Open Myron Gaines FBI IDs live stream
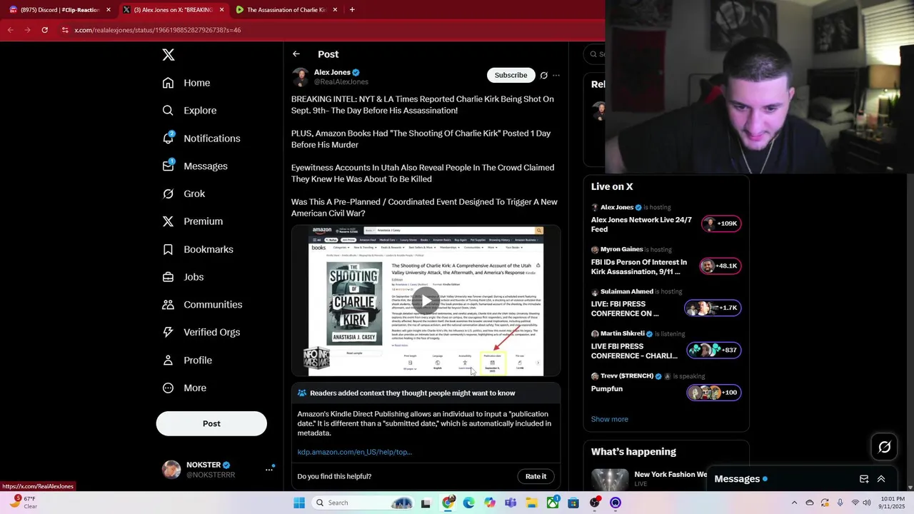Screen dimensions: 914x514 pyautogui.click(x=639, y=267)
